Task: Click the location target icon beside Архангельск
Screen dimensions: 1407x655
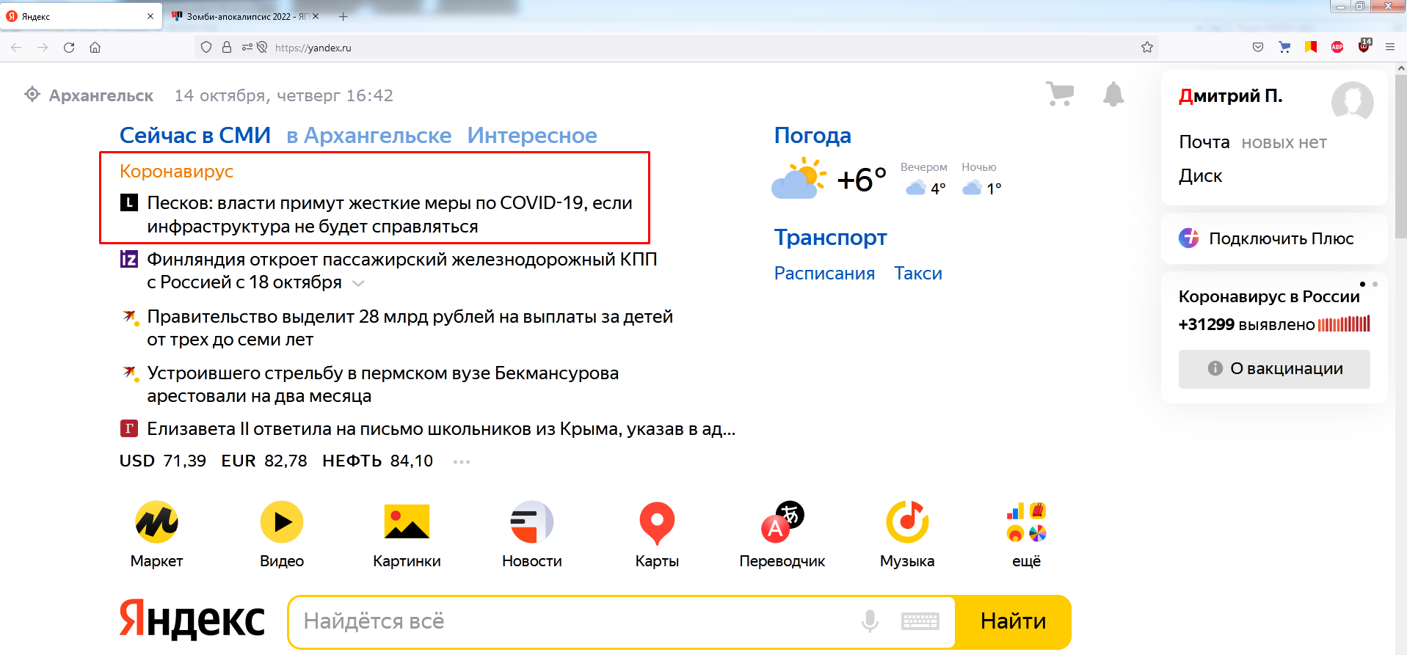Action: coord(32,95)
